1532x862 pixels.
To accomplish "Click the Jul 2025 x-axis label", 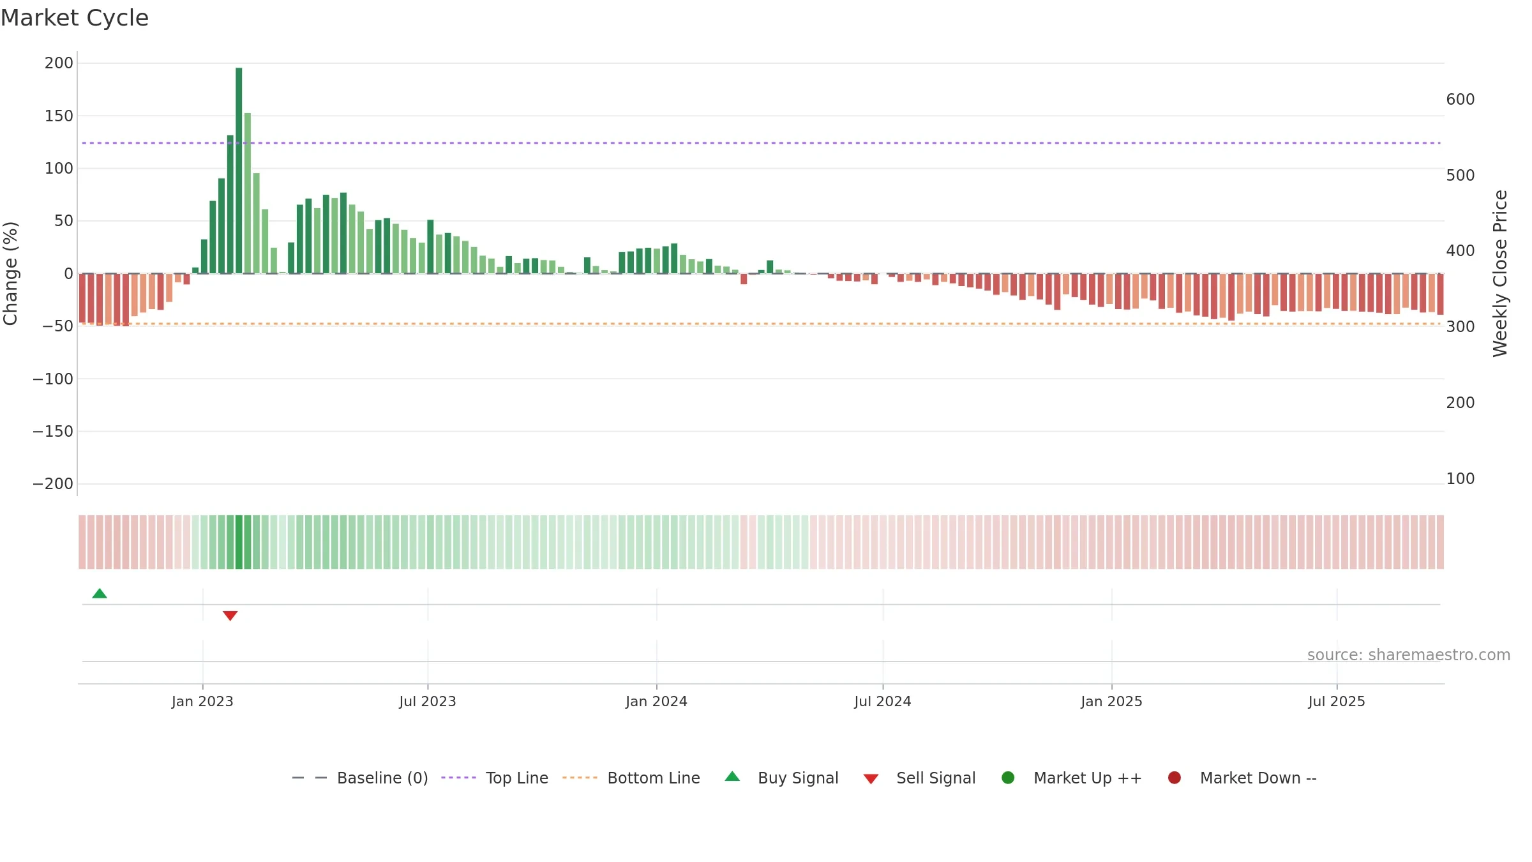I will (x=1337, y=702).
